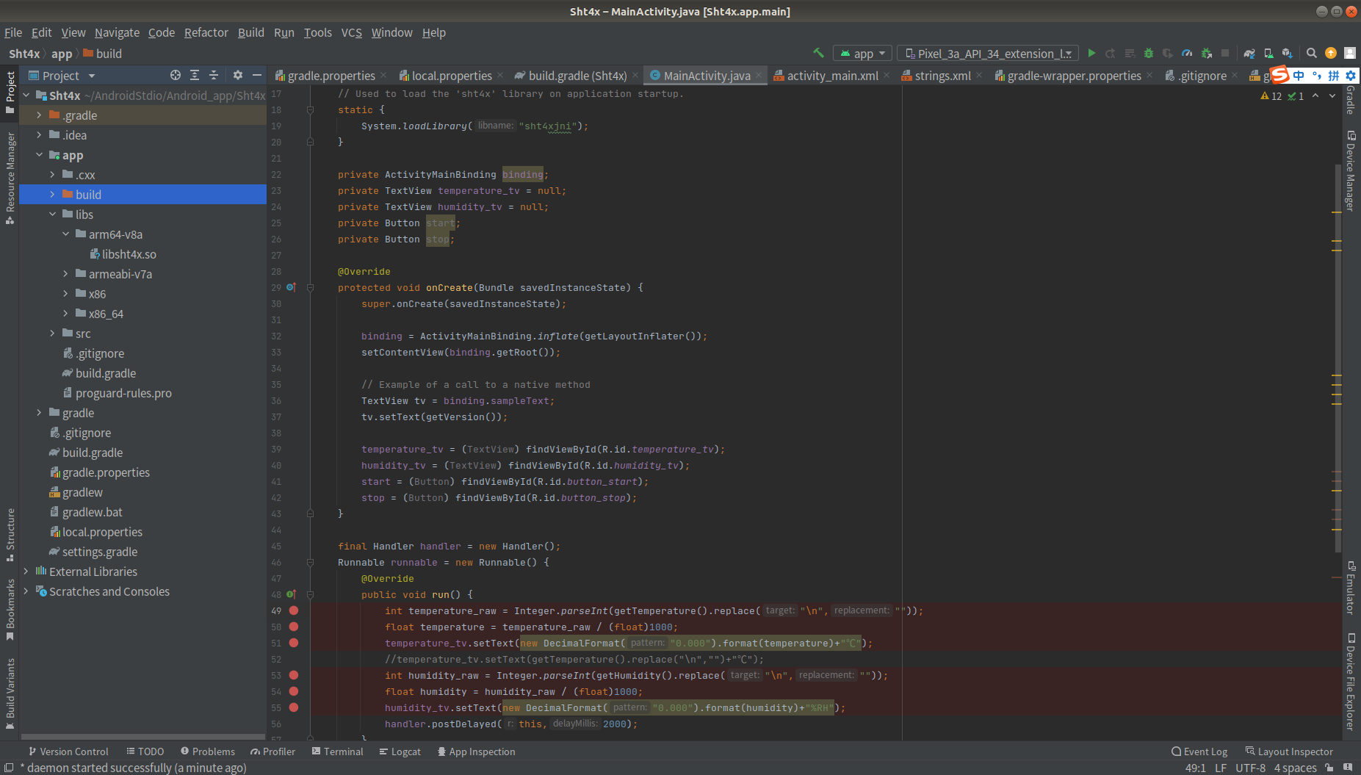Collapse the libs folder in the tree
Screen dimensions: 1361x775
click(x=52, y=215)
